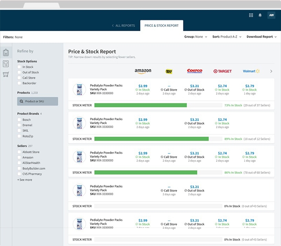This screenshot has width=281, height=246.
Task: Click the Product or SKU search field
Action: pyautogui.click(x=38, y=101)
